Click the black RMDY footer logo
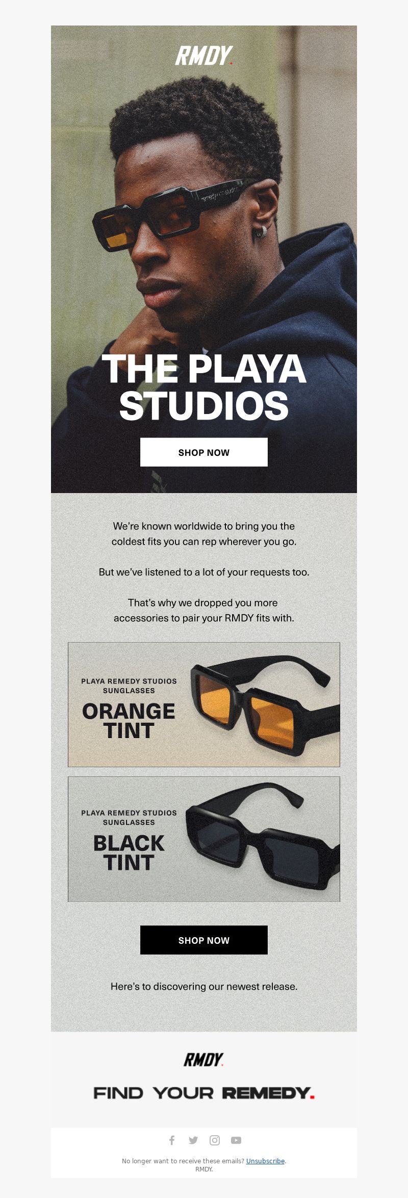 (x=203, y=1060)
